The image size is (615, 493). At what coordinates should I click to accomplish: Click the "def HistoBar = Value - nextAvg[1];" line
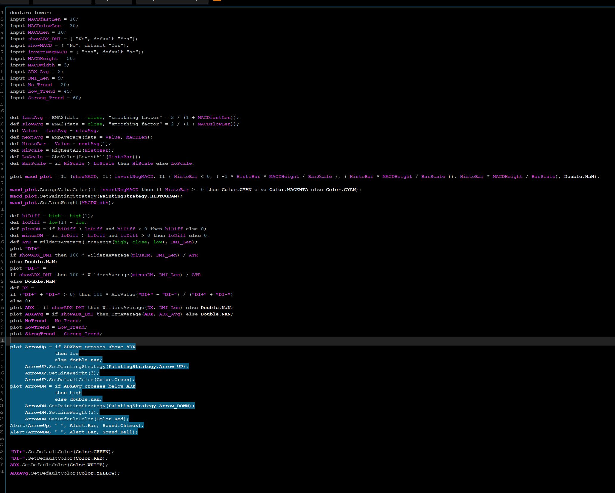click(60, 144)
